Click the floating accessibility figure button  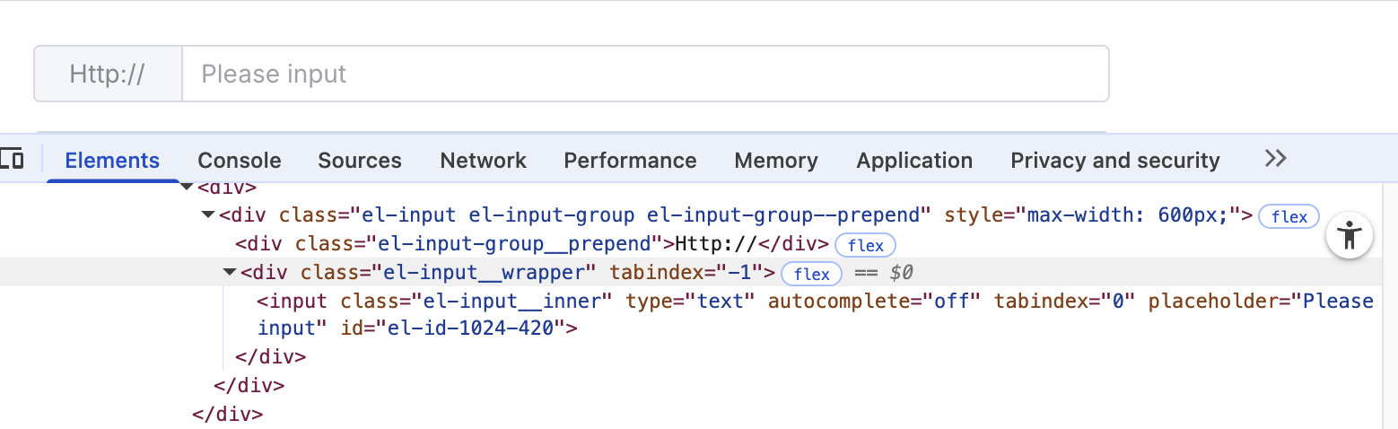pyautogui.click(x=1349, y=235)
